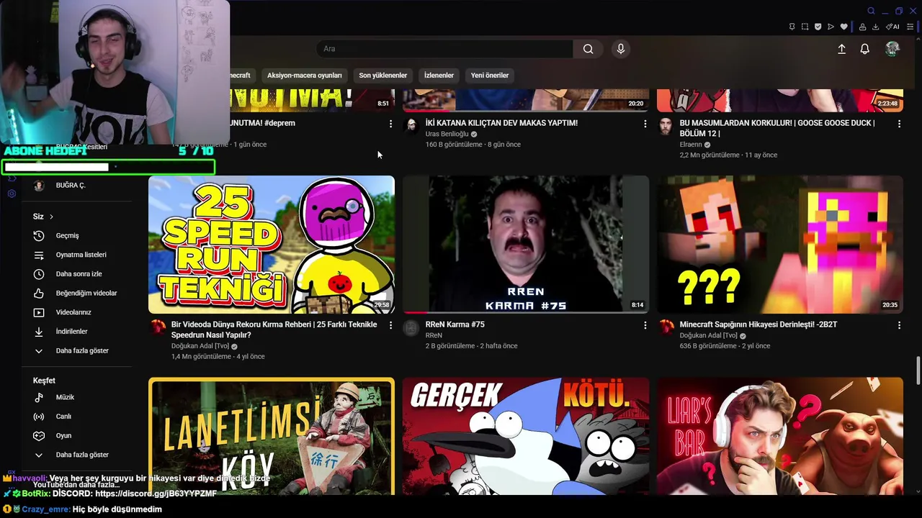Open LANETLİMSİ KÖY thumbnail
This screenshot has width=922, height=518.
tap(272, 436)
